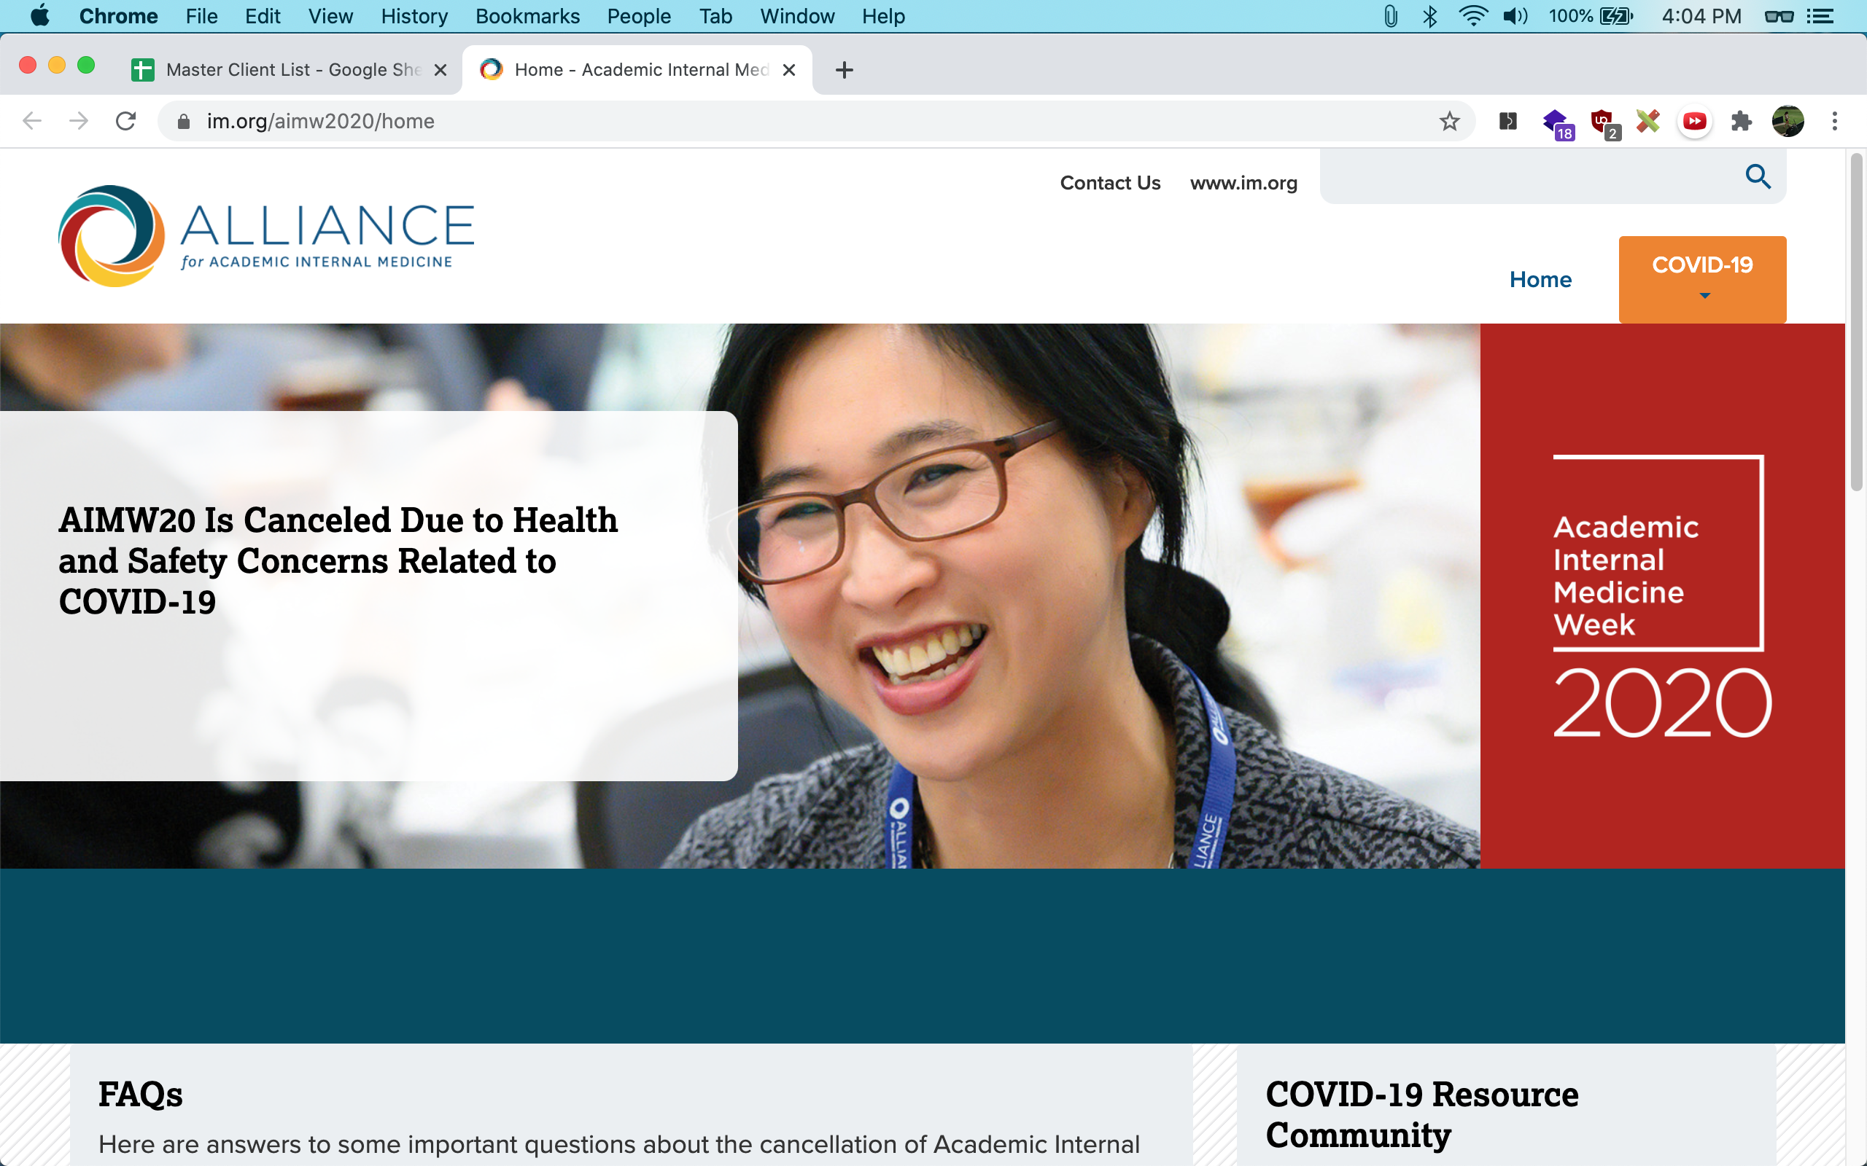Open a new tab with plus button
The width and height of the screenshot is (1867, 1166).
pos(844,70)
